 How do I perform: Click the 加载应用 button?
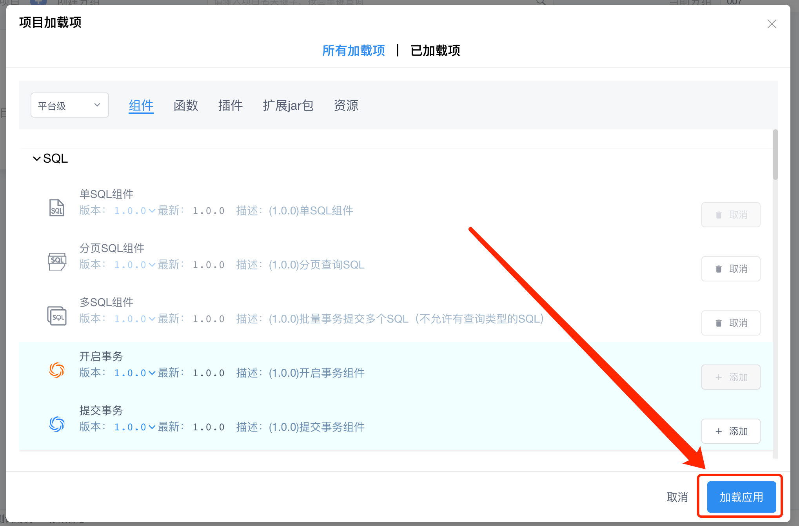point(741,497)
